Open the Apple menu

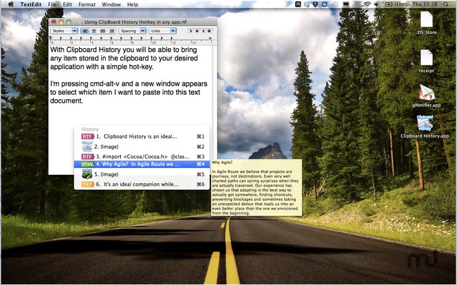click(x=11, y=5)
